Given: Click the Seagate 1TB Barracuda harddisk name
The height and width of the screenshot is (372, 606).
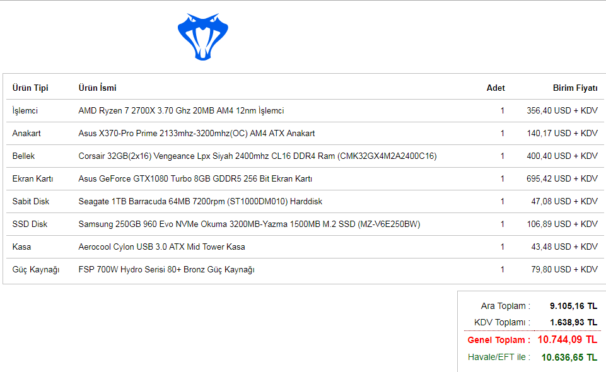Looking at the screenshot, I should point(200,201).
